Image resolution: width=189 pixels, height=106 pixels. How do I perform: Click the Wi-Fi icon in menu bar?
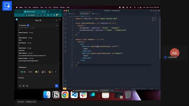pyautogui.click(x=135, y=7)
